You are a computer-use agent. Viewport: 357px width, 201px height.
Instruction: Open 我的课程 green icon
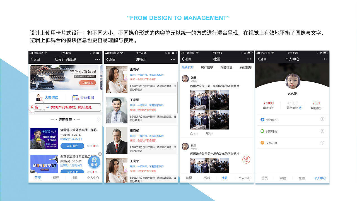click(262, 131)
